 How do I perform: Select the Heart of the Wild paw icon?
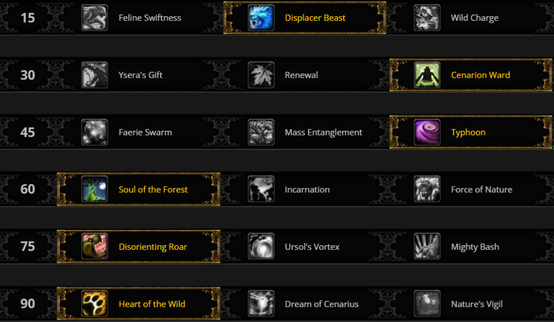[x=94, y=303]
